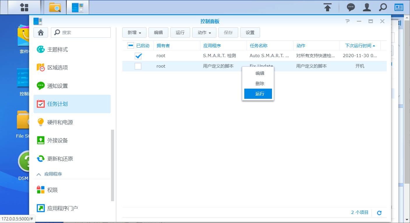Collapse the 应用程序 sidebar section
Screen dimensions: 410x223
tap(39, 174)
